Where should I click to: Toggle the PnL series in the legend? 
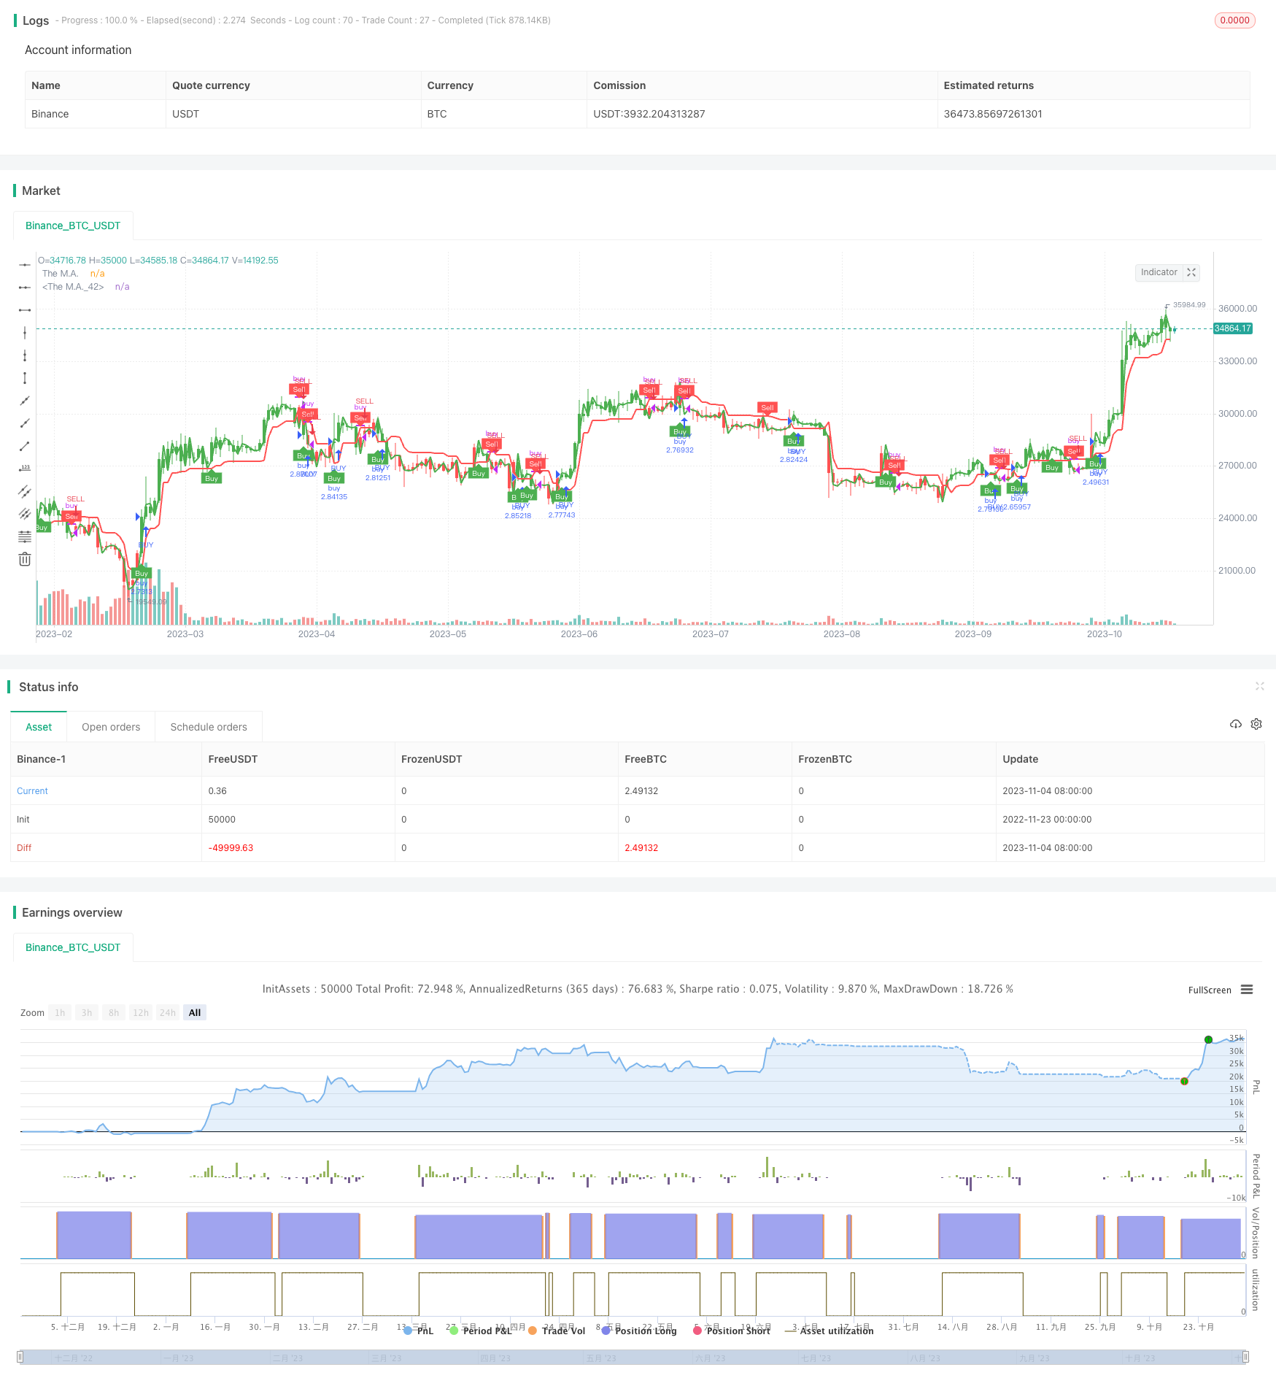pyautogui.click(x=419, y=1331)
